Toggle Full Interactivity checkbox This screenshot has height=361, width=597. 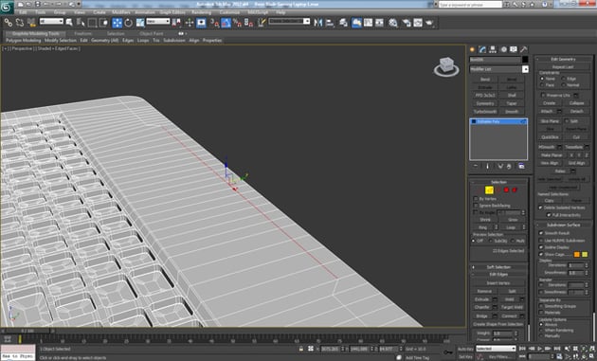point(549,215)
